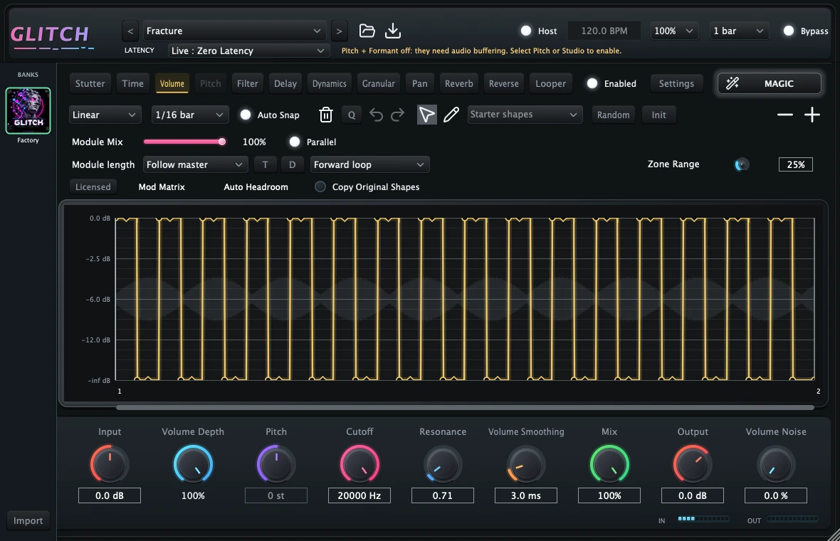This screenshot has width=840, height=541.
Task: Click the D dotted button
Action: (293, 164)
